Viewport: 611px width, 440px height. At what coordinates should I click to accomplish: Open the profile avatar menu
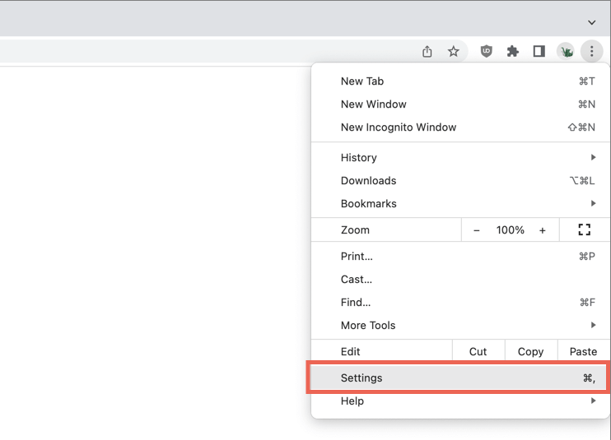566,52
